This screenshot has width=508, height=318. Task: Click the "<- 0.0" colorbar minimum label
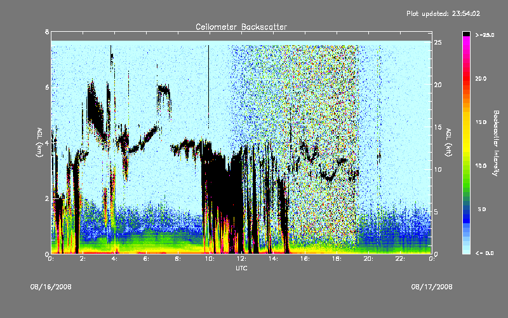[x=485, y=253]
